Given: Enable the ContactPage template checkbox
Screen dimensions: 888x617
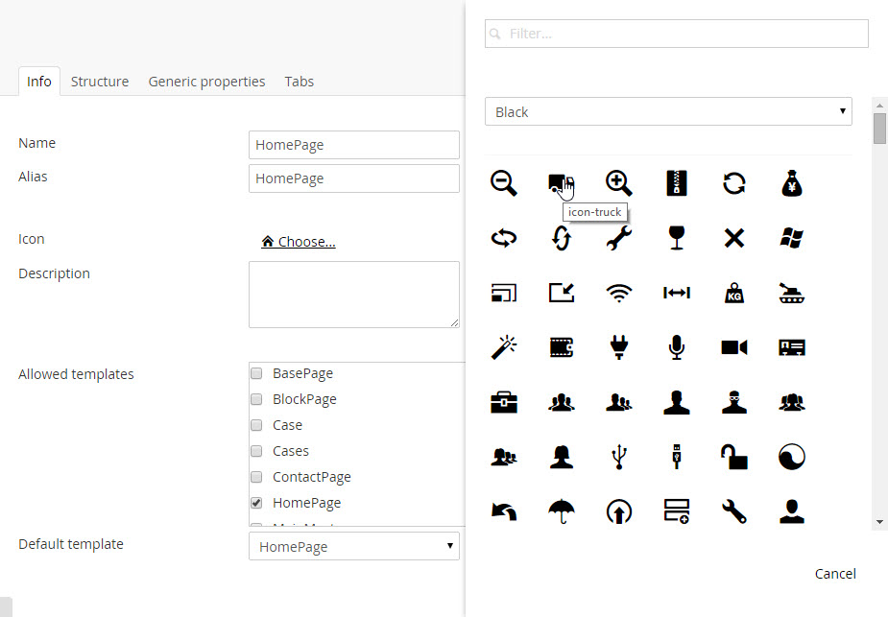Looking at the screenshot, I should [x=256, y=477].
